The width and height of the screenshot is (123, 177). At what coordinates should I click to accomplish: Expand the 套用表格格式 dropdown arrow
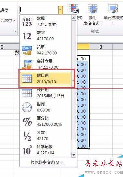coord(101,23)
